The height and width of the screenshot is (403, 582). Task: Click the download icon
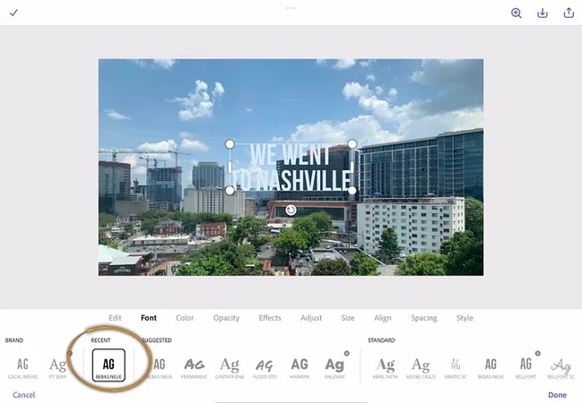point(543,13)
